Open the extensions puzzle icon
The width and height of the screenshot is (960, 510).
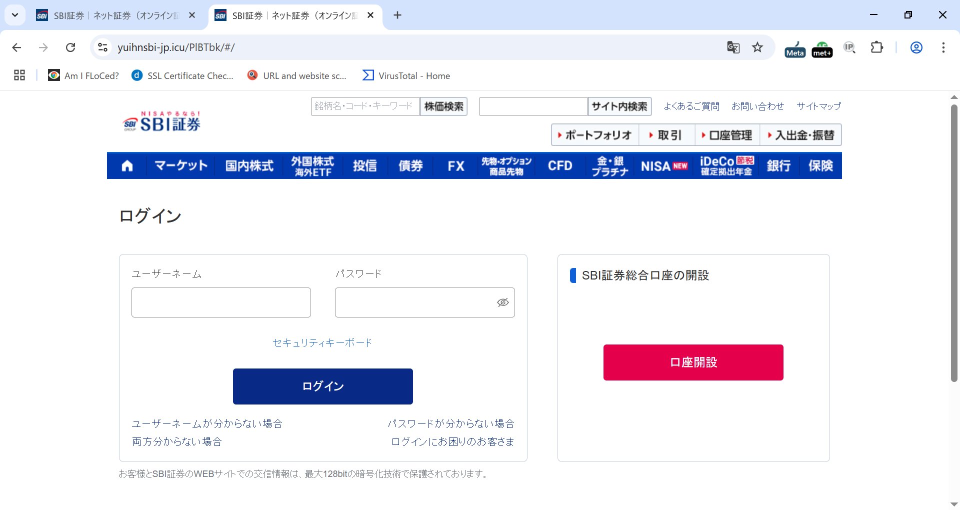click(877, 47)
